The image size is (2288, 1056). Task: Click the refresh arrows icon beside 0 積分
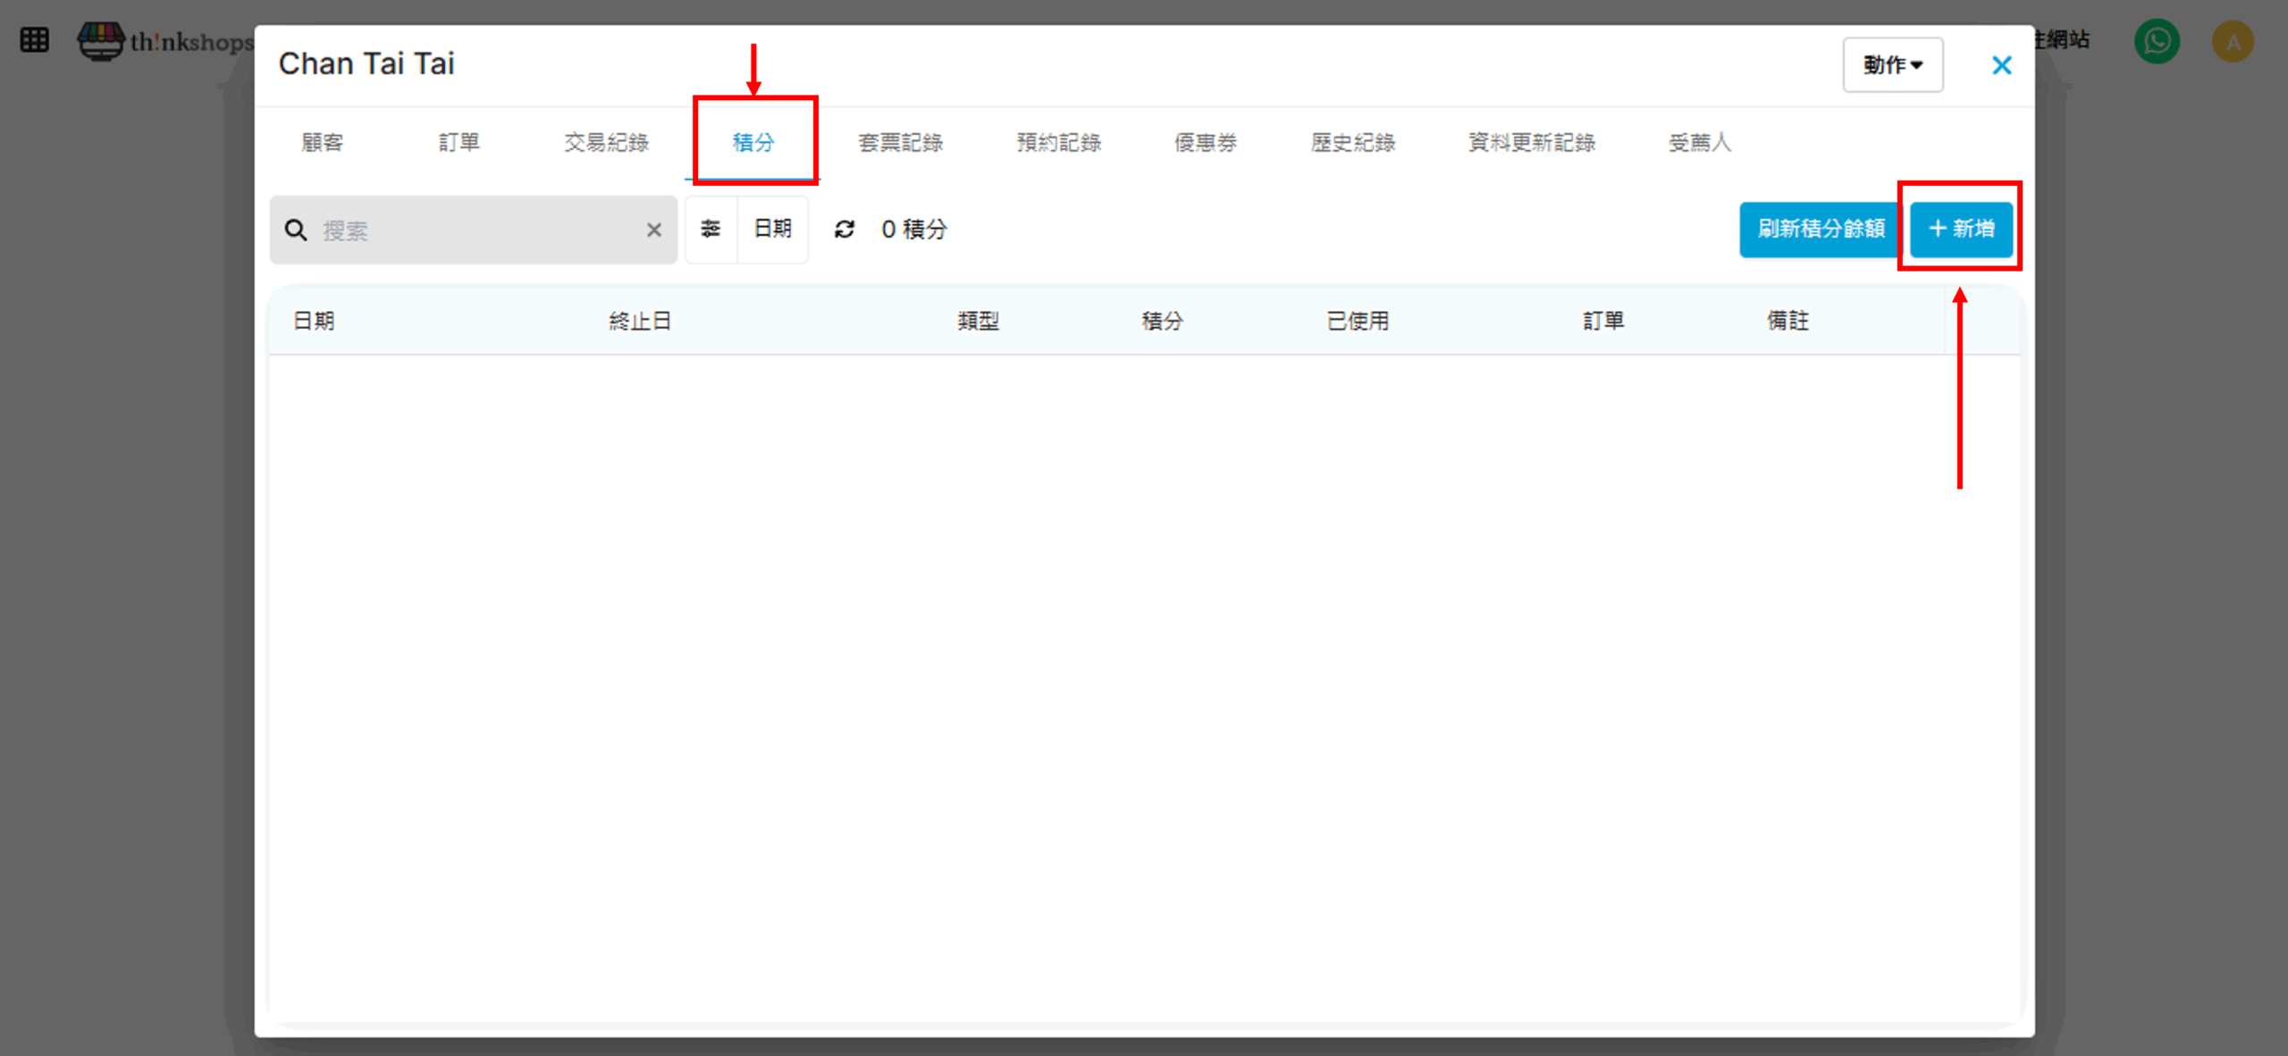tap(845, 230)
